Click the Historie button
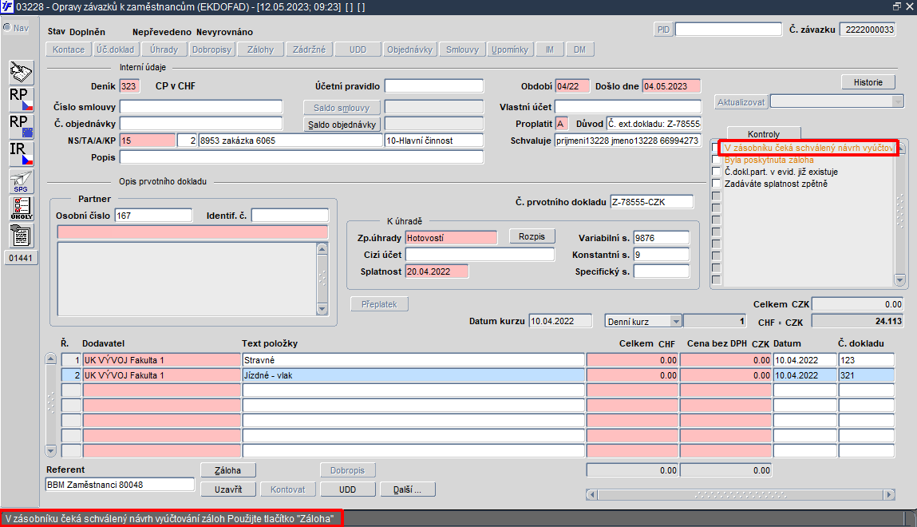917x527 pixels. click(x=868, y=82)
